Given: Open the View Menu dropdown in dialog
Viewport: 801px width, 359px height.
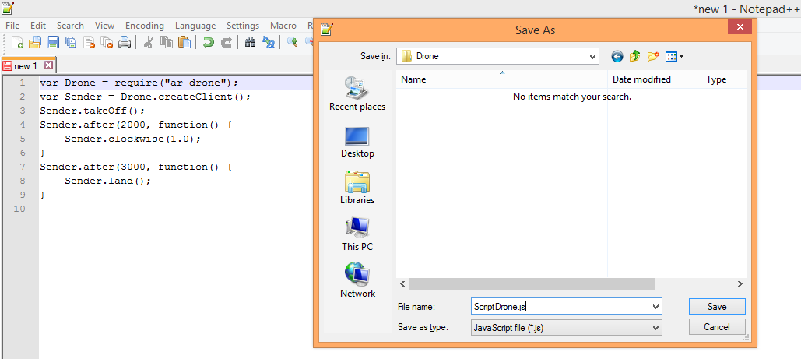Looking at the screenshot, I should pos(675,56).
